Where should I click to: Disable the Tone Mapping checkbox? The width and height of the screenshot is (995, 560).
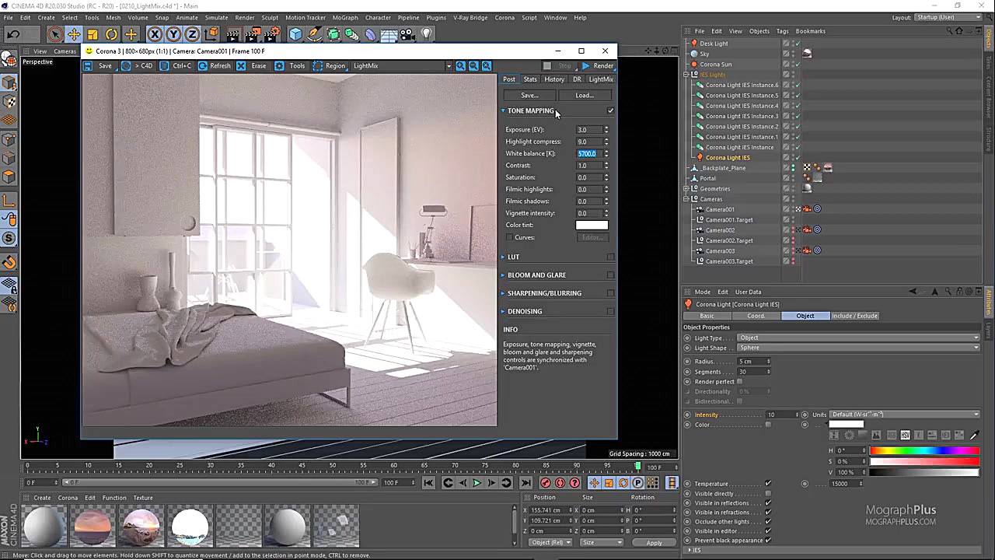(610, 110)
